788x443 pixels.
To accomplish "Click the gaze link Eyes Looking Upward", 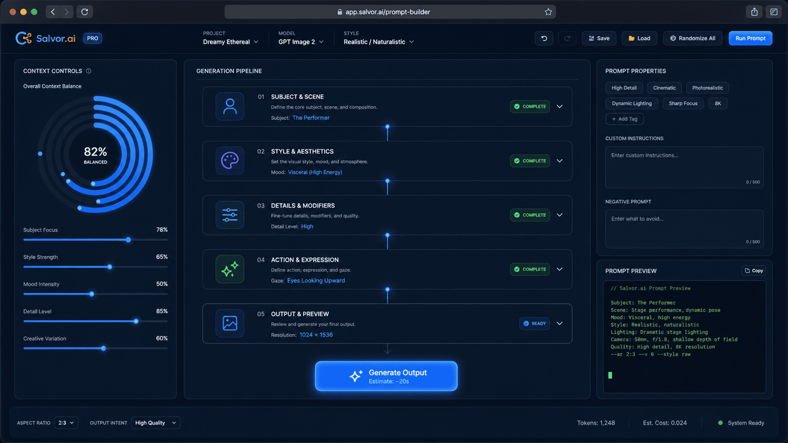I will [x=316, y=280].
